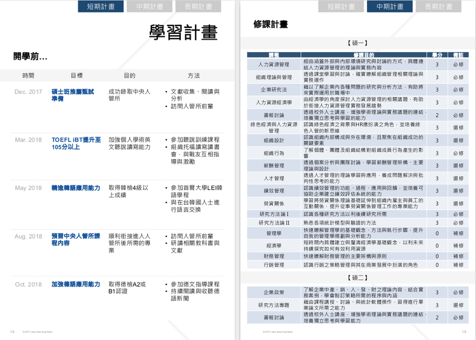Select the 組織行為 course cell

274,153
